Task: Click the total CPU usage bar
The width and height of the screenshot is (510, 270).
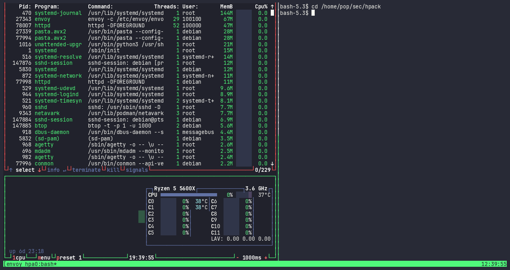Action: coord(188,195)
